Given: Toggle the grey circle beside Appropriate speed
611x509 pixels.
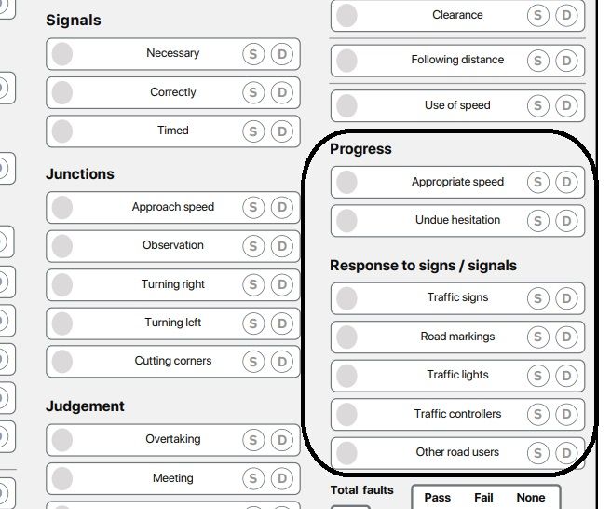Looking at the screenshot, I should [x=346, y=183].
